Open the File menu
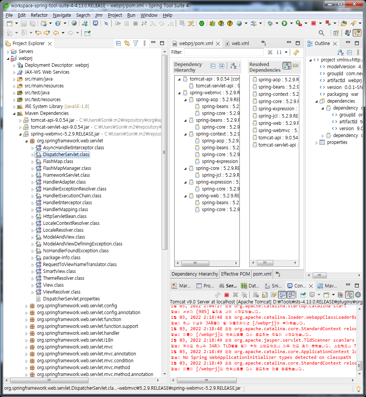Image resolution: width=366 pixels, height=397 pixels. pyautogui.click(x=9, y=15)
